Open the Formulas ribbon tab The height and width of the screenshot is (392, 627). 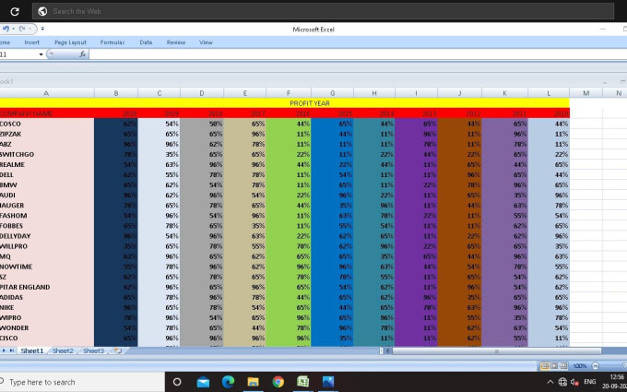[112, 42]
